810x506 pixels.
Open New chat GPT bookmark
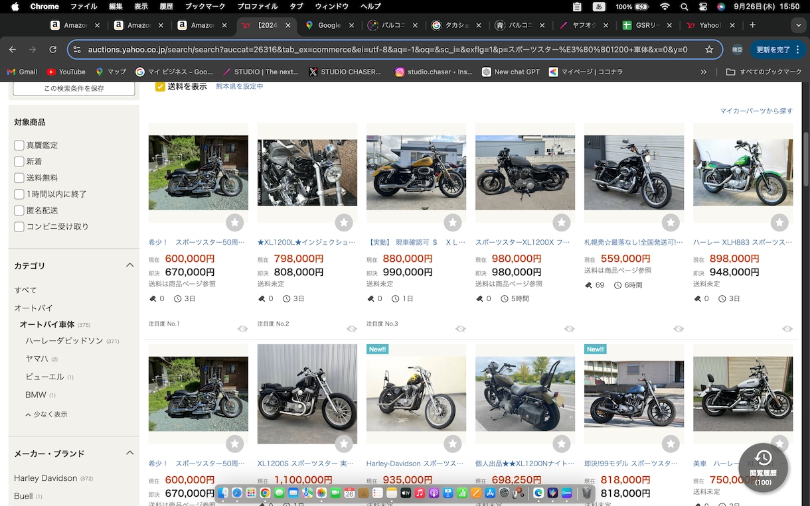click(x=511, y=72)
